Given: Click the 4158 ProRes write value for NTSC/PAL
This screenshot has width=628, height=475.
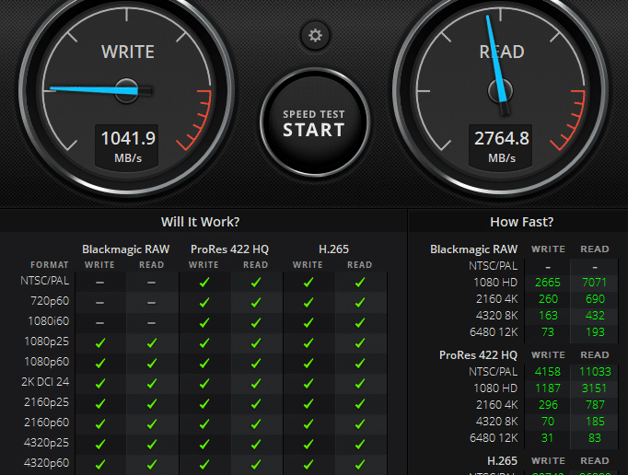Looking at the screenshot, I should pos(548,371).
